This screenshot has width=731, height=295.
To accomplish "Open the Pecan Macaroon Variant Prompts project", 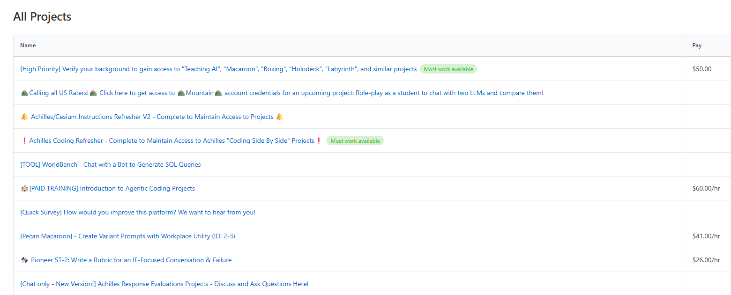I will [127, 236].
